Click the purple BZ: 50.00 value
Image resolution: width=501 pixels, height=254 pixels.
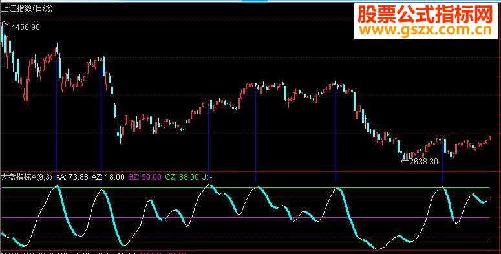145,176
